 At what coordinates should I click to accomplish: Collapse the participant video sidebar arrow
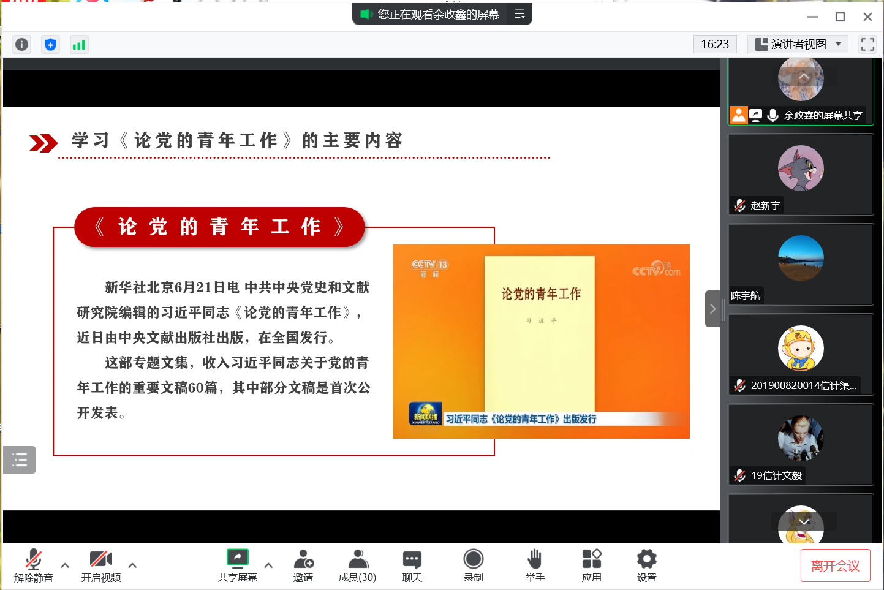[x=712, y=309]
